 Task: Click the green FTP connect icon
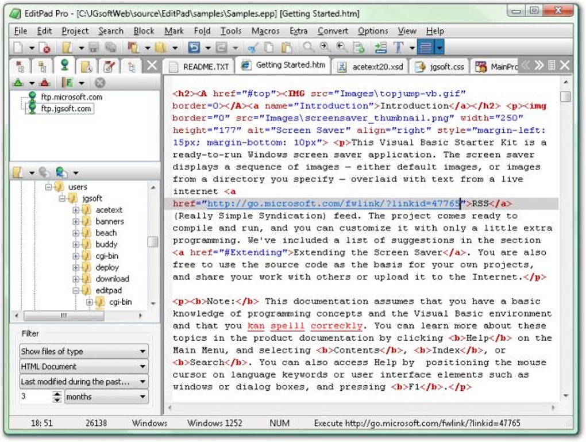[x=19, y=83]
